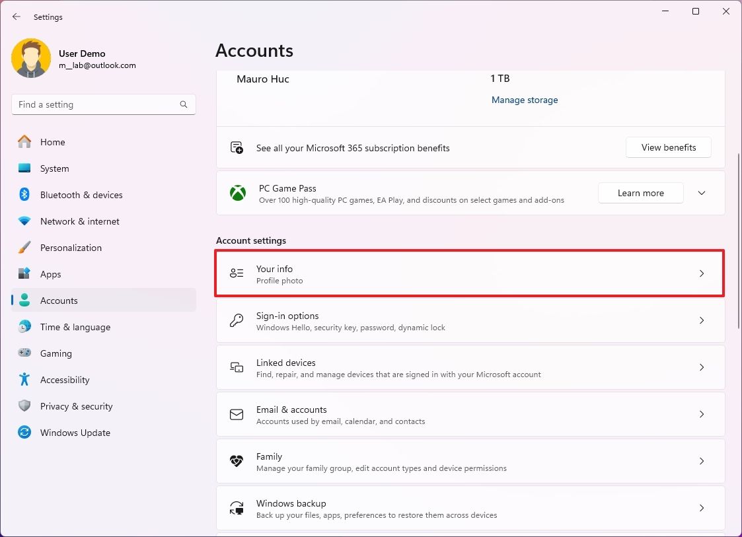
Task: Click the search magnifier in Find a setting
Action: click(183, 104)
